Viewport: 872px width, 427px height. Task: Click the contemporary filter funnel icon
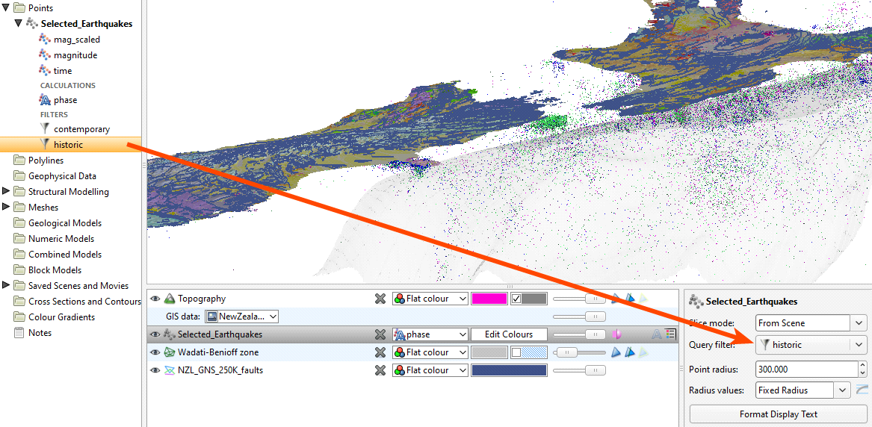(x=45, y=129)
